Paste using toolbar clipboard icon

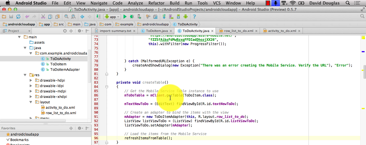click(57, 17)
